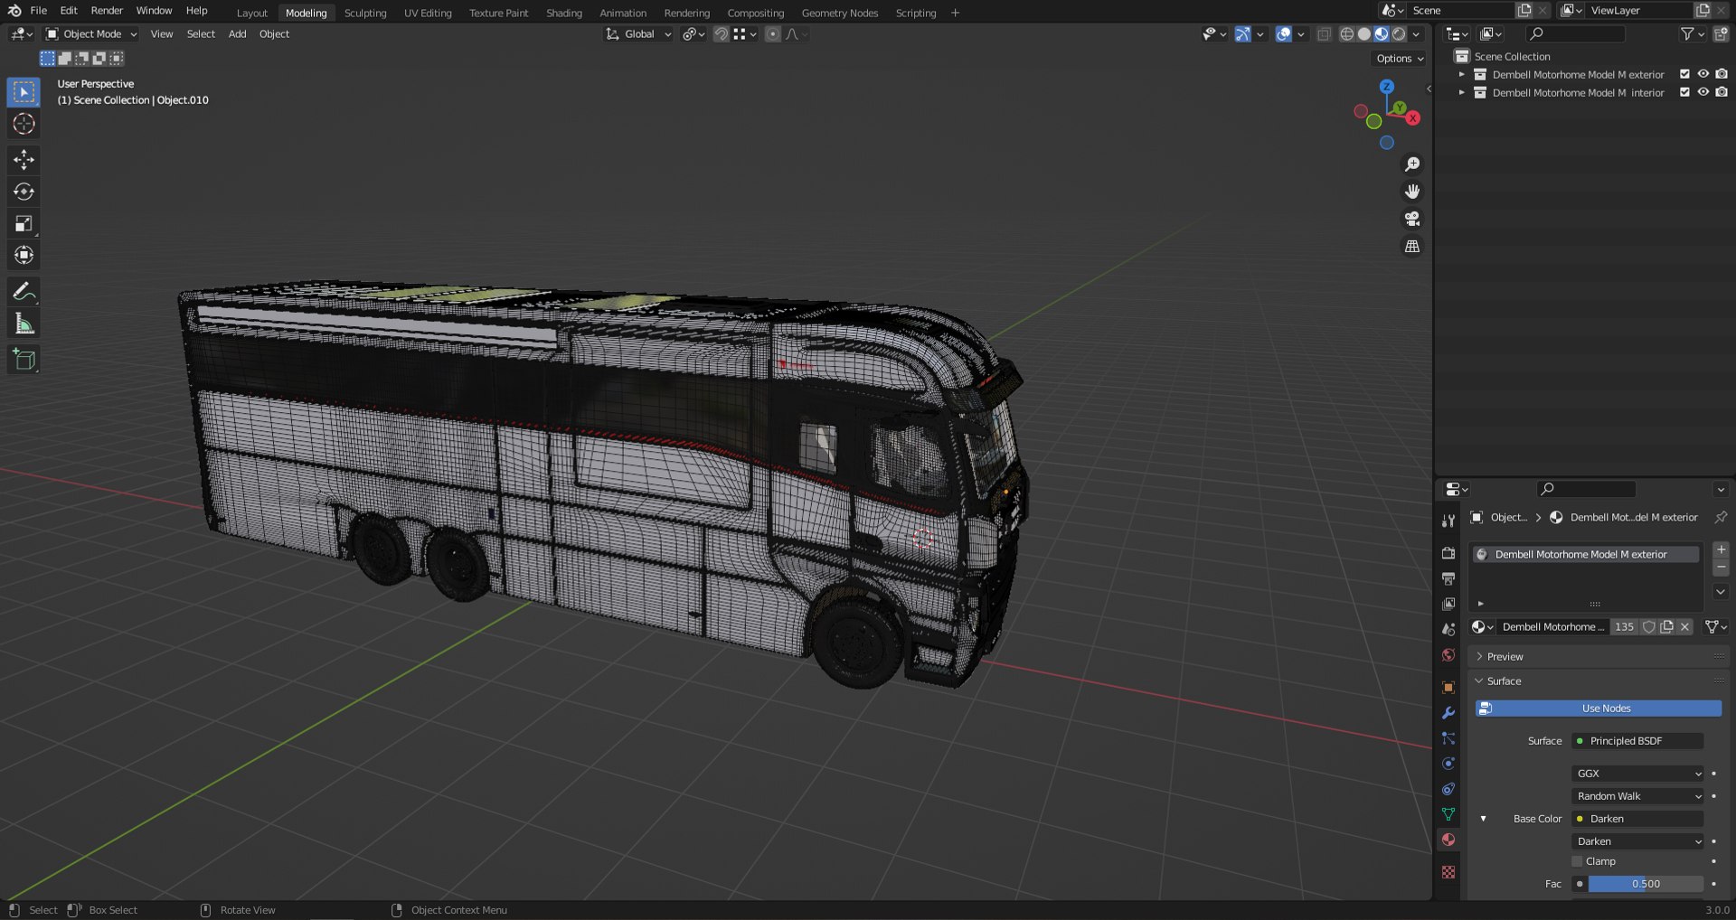The image size is (1736, 920).
Task: Click the outliner search field
Action: point(1575,34)
